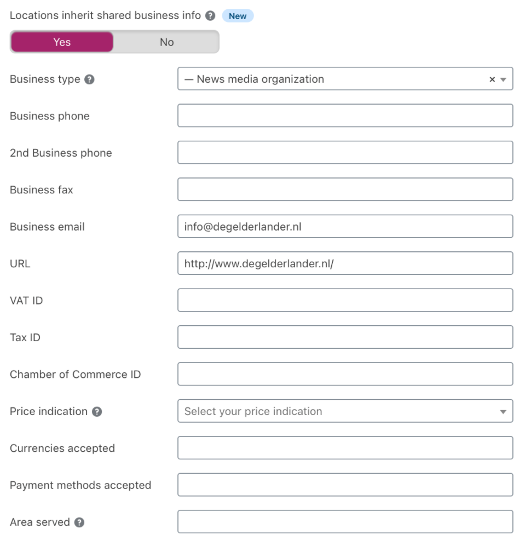The width and height of the screenshot is (519, 541).
Task: Focus the Business fax field
Action: [345, 190]
